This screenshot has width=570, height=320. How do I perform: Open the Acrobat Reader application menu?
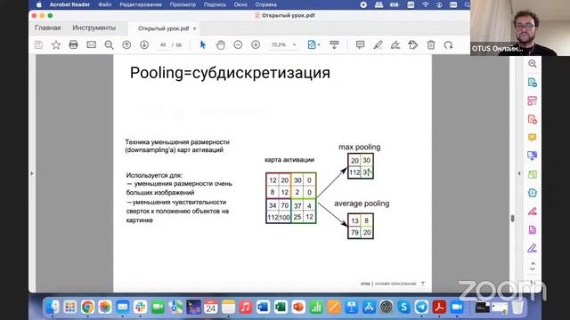69,4
